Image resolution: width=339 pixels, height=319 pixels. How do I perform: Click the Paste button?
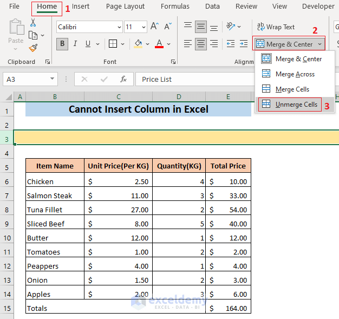tap(16, 32)
